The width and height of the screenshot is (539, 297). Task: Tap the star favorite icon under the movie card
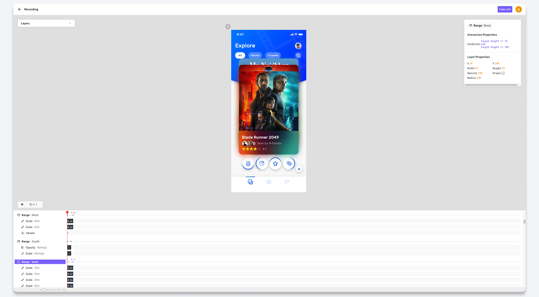(275, 163)
